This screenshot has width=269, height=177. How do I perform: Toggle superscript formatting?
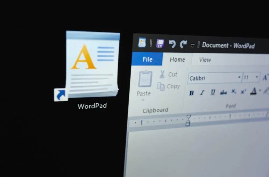pos(243,92)
